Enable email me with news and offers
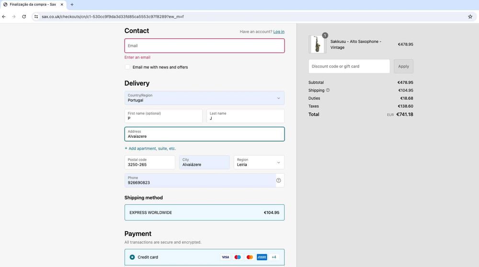 (x=127, y=67)
